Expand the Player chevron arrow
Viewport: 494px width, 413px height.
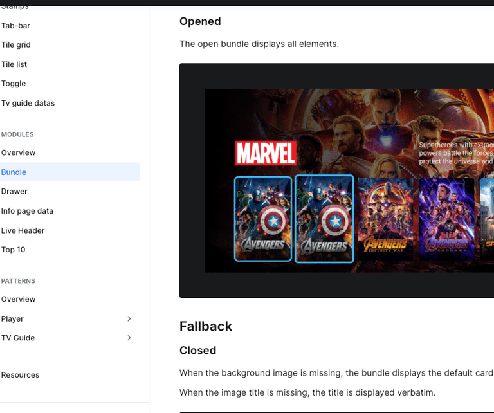[x=129, y=319]
